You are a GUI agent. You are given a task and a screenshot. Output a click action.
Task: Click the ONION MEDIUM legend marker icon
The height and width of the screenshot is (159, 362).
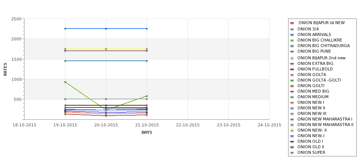292,97
